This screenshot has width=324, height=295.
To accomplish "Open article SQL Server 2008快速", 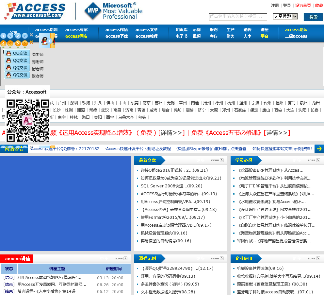I will click(x=171, y=186).
